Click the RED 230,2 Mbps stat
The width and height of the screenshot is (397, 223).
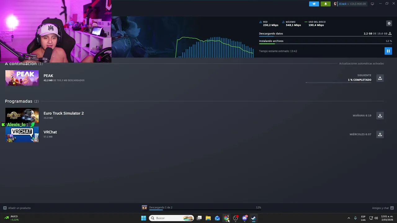[x=269, y=24]
